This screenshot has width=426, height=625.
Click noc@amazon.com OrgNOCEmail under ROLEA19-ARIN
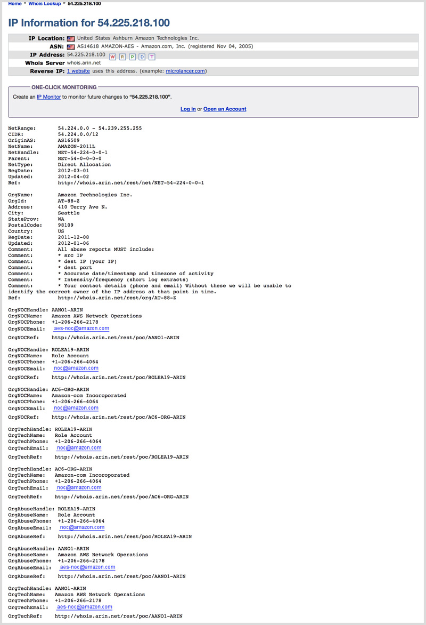point(76,368)
